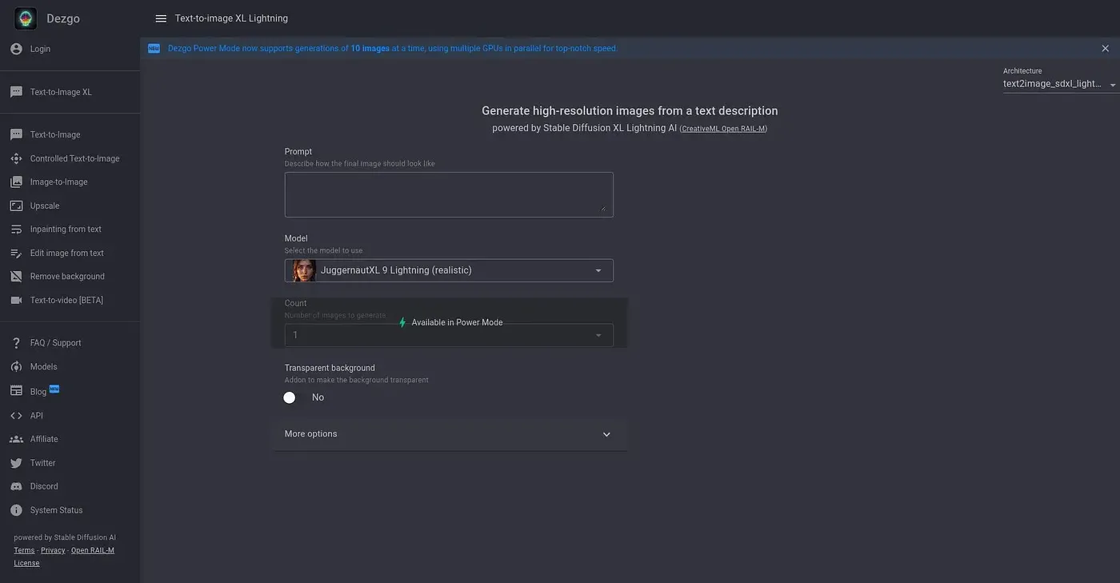Click the JuggernautXL model thumbnail
This screenshot has height=583, width=1120.
coord(304,270)
